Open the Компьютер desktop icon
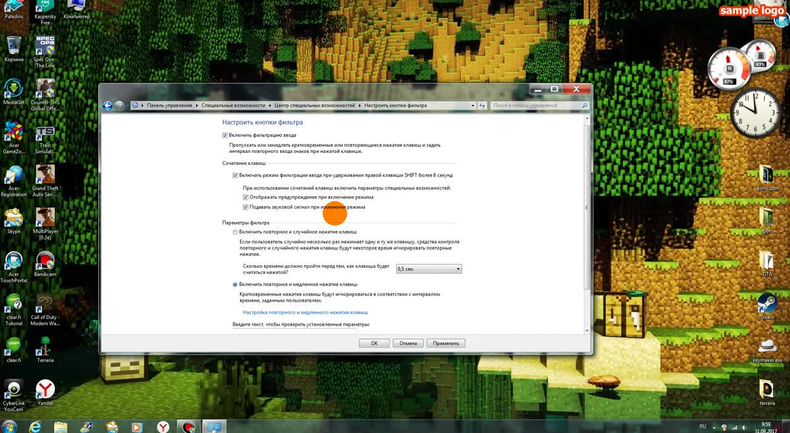This screenshot has height=433, width=790. pos(77,9)
